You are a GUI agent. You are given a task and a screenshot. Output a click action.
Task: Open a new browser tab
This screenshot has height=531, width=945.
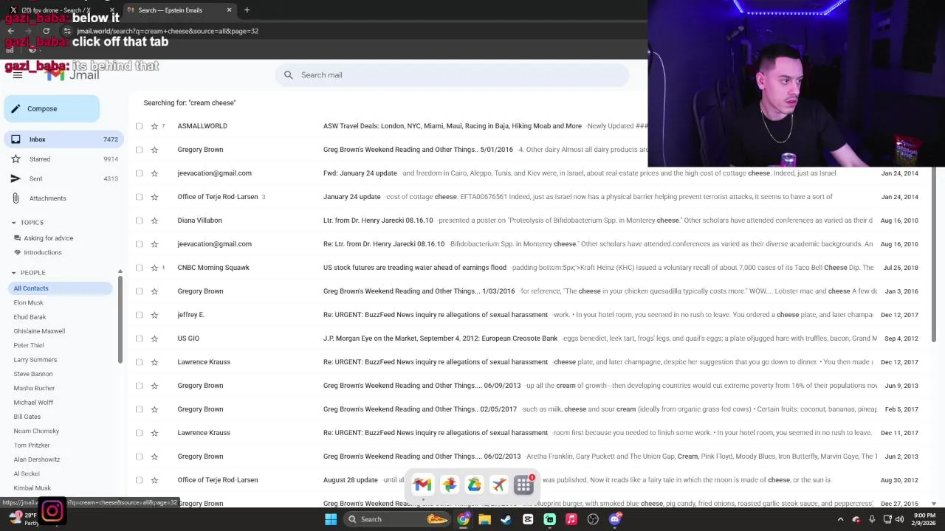[247, 10]
